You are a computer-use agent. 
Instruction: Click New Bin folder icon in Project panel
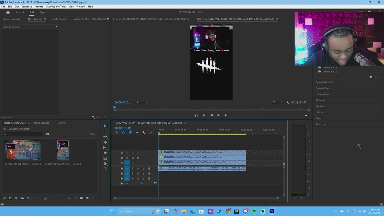pyautogui.click(x=81, y=198)
